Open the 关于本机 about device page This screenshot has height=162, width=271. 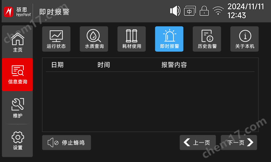[x=245, y=39]
